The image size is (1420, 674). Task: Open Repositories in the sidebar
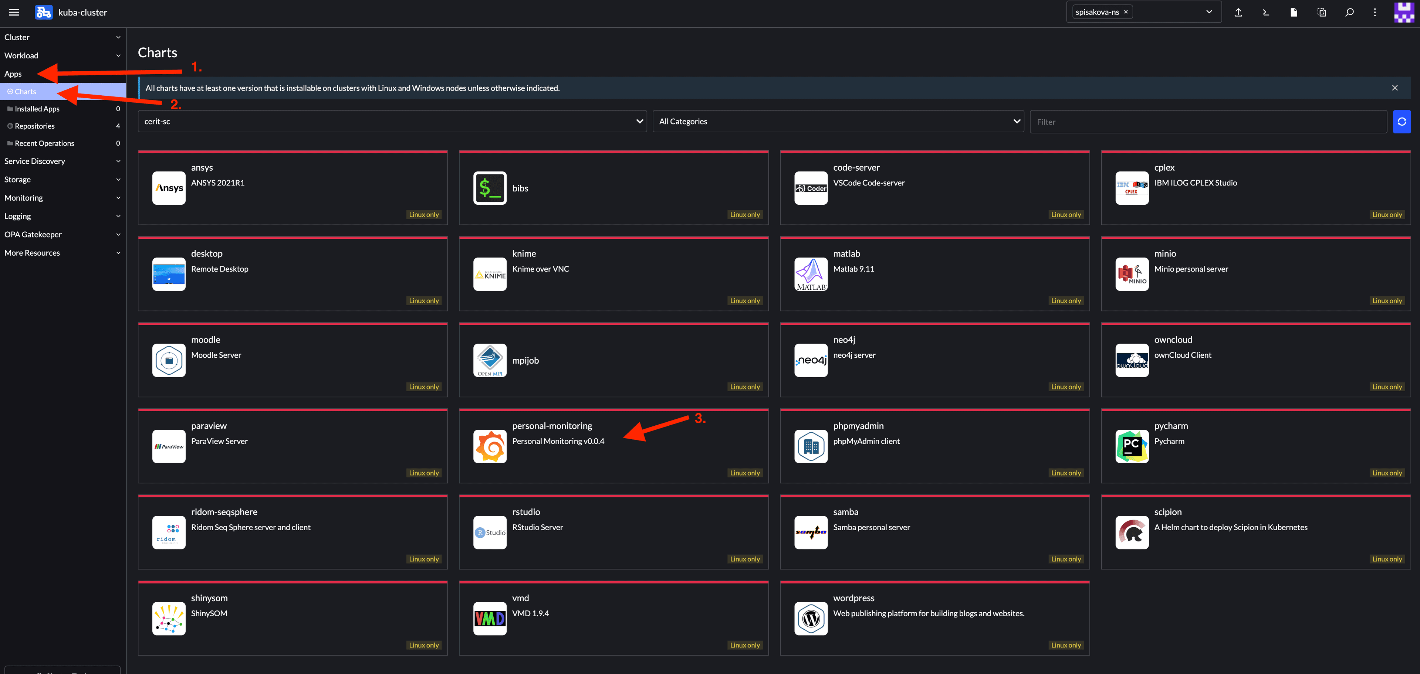[x=35, y=126]
